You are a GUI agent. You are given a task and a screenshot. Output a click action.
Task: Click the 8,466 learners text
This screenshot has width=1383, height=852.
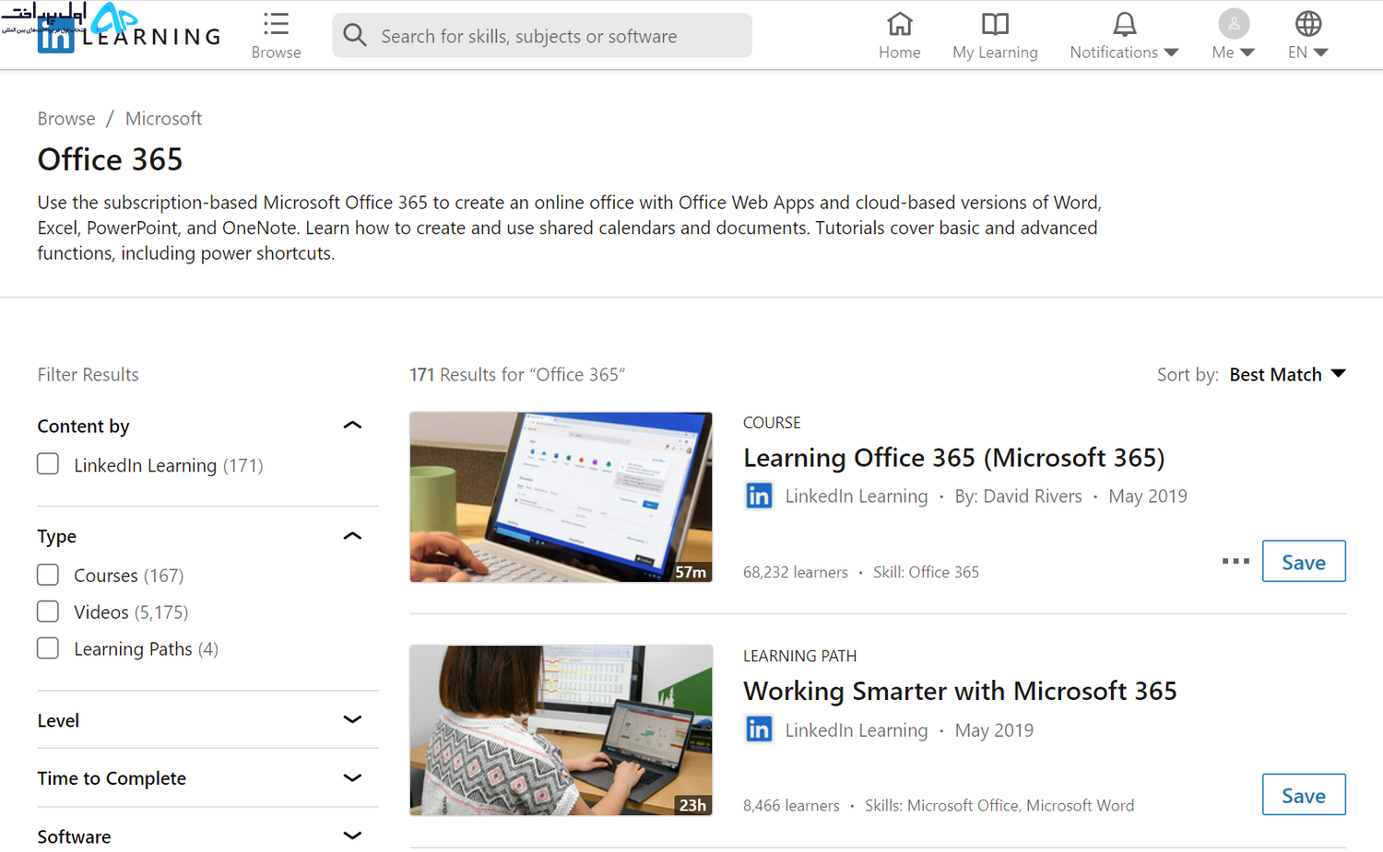[791, 806]
